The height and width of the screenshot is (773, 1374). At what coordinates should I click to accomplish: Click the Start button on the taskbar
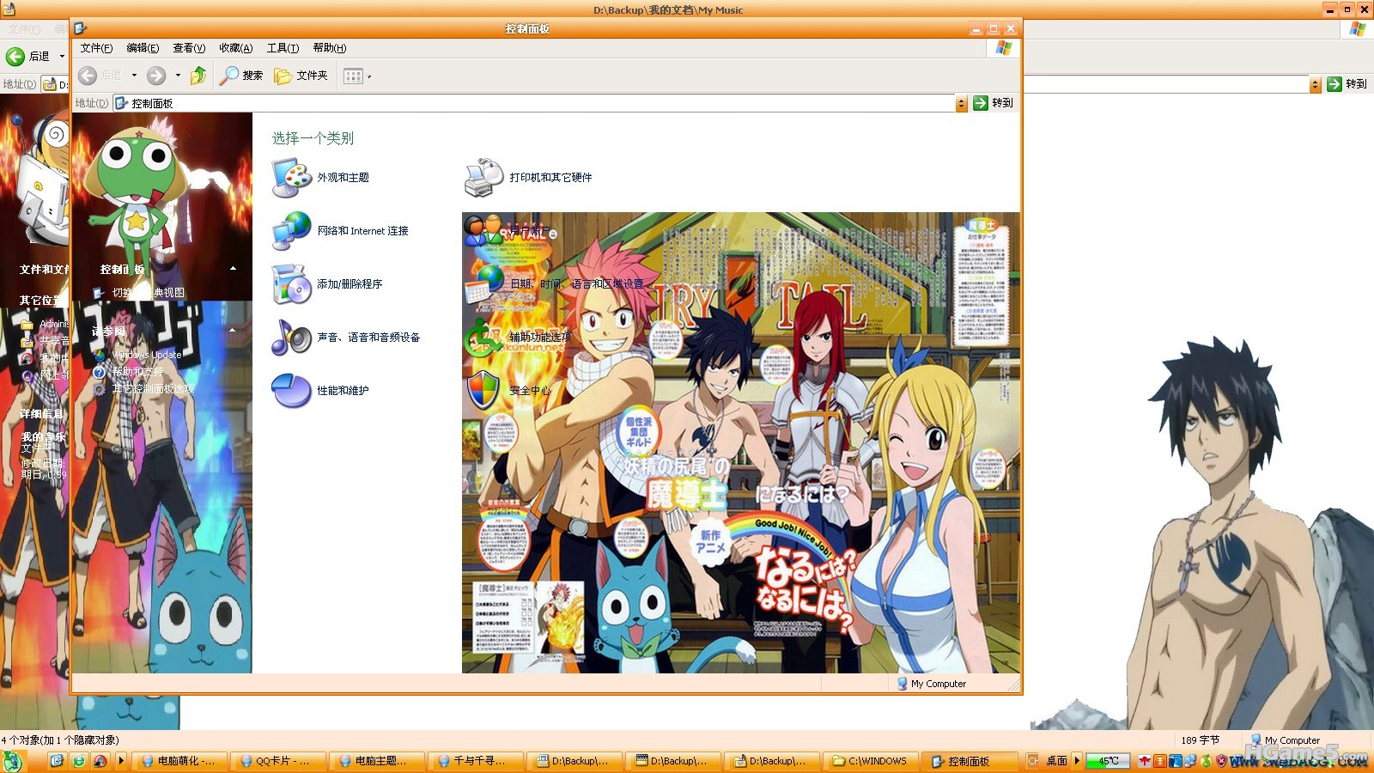12,761
